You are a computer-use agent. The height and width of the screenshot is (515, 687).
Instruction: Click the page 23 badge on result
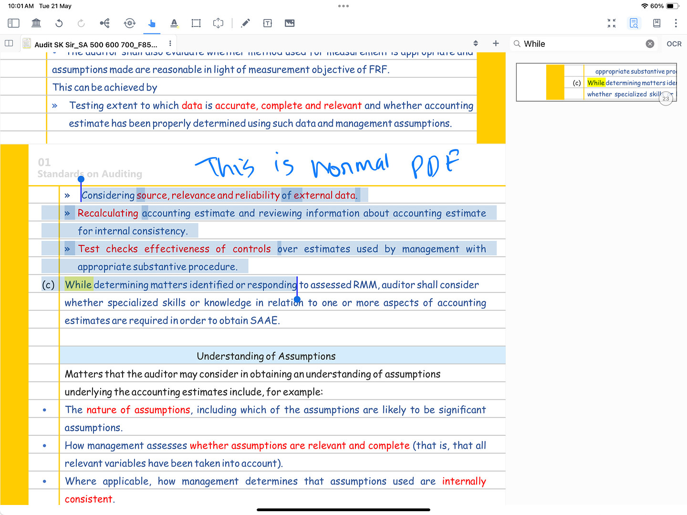click(x=666, y=99)
